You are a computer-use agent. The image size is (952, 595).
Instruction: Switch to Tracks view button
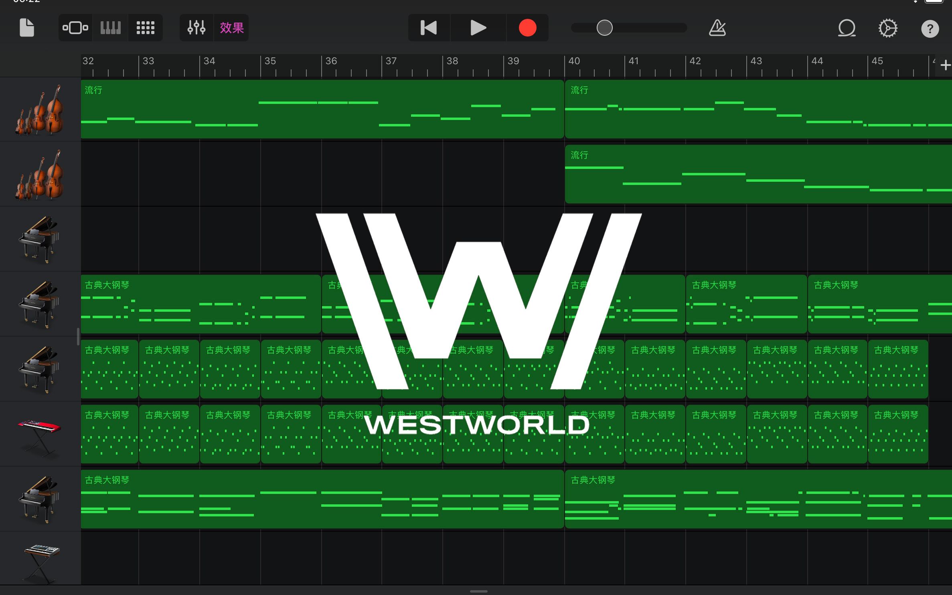coord(75,28)
